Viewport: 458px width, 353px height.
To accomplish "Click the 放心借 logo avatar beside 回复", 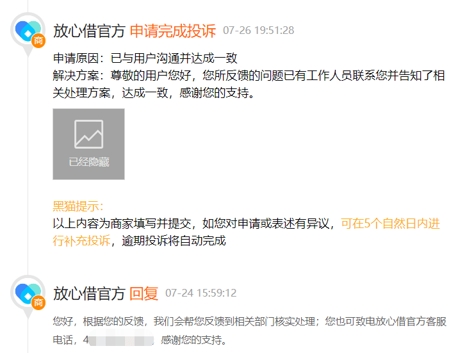I will pyautogui.click(x=28, y=293).
